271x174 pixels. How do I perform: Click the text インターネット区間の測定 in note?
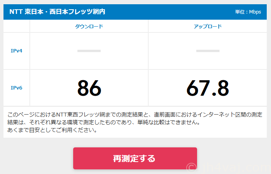pyautogui.click(x=230, y=115)
